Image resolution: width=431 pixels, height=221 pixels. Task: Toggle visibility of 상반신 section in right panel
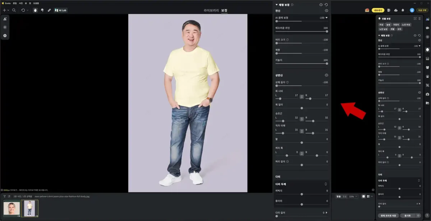point(419,92)
